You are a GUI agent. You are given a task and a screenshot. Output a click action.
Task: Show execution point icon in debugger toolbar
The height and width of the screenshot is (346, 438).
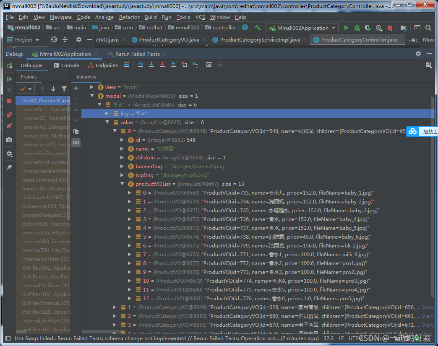point(127,65)
